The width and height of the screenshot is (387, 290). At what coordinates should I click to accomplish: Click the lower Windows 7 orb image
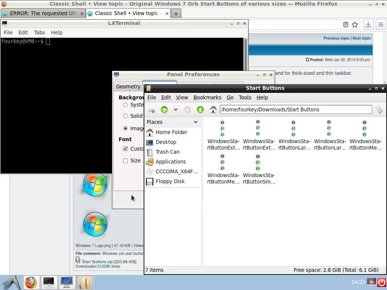pyautogui.click(x=95, y=224)
